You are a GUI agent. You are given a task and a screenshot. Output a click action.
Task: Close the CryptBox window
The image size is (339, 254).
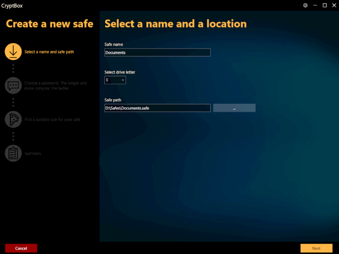point(334,5)
